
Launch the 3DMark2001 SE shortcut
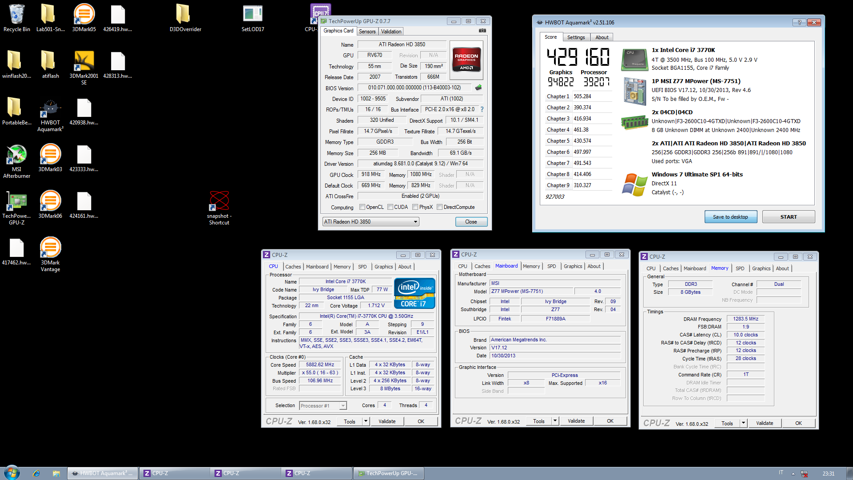84,67
